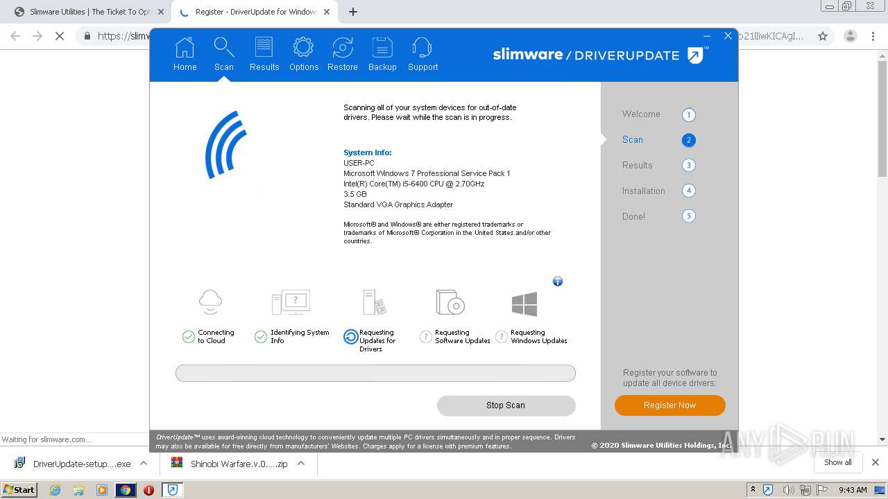
Task: Open a new browser tab
Action: coord(352,12)
